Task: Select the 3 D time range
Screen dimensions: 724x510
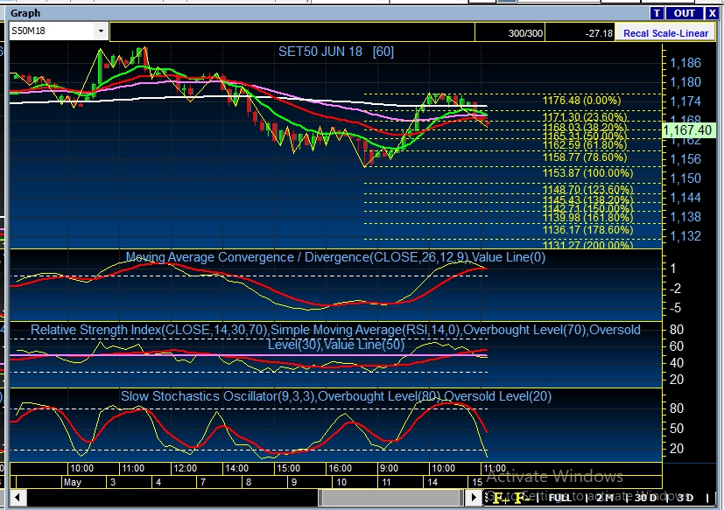Action: 684,498
